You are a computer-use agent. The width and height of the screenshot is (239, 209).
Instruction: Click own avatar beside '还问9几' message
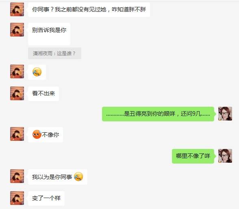pos(225,114)
